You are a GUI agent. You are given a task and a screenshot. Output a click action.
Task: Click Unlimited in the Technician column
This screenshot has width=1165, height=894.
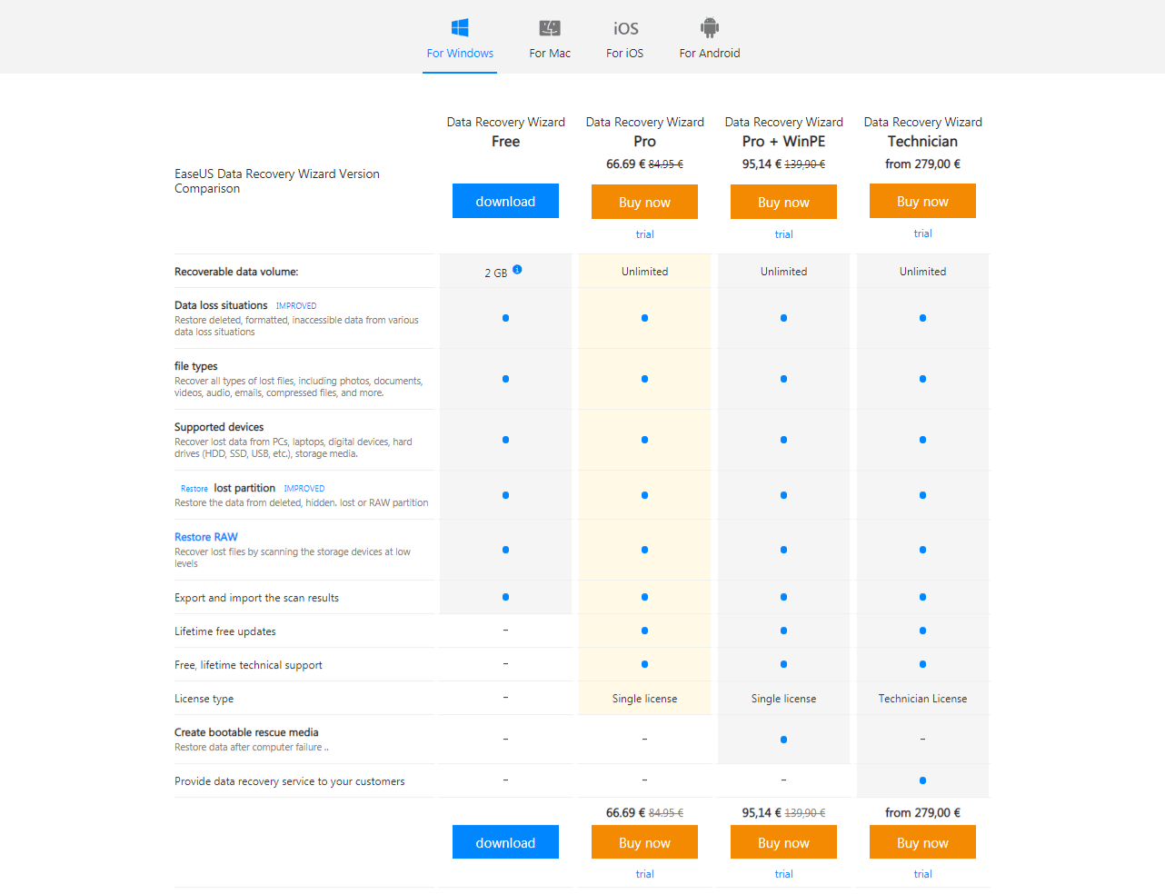pos(922,272)
